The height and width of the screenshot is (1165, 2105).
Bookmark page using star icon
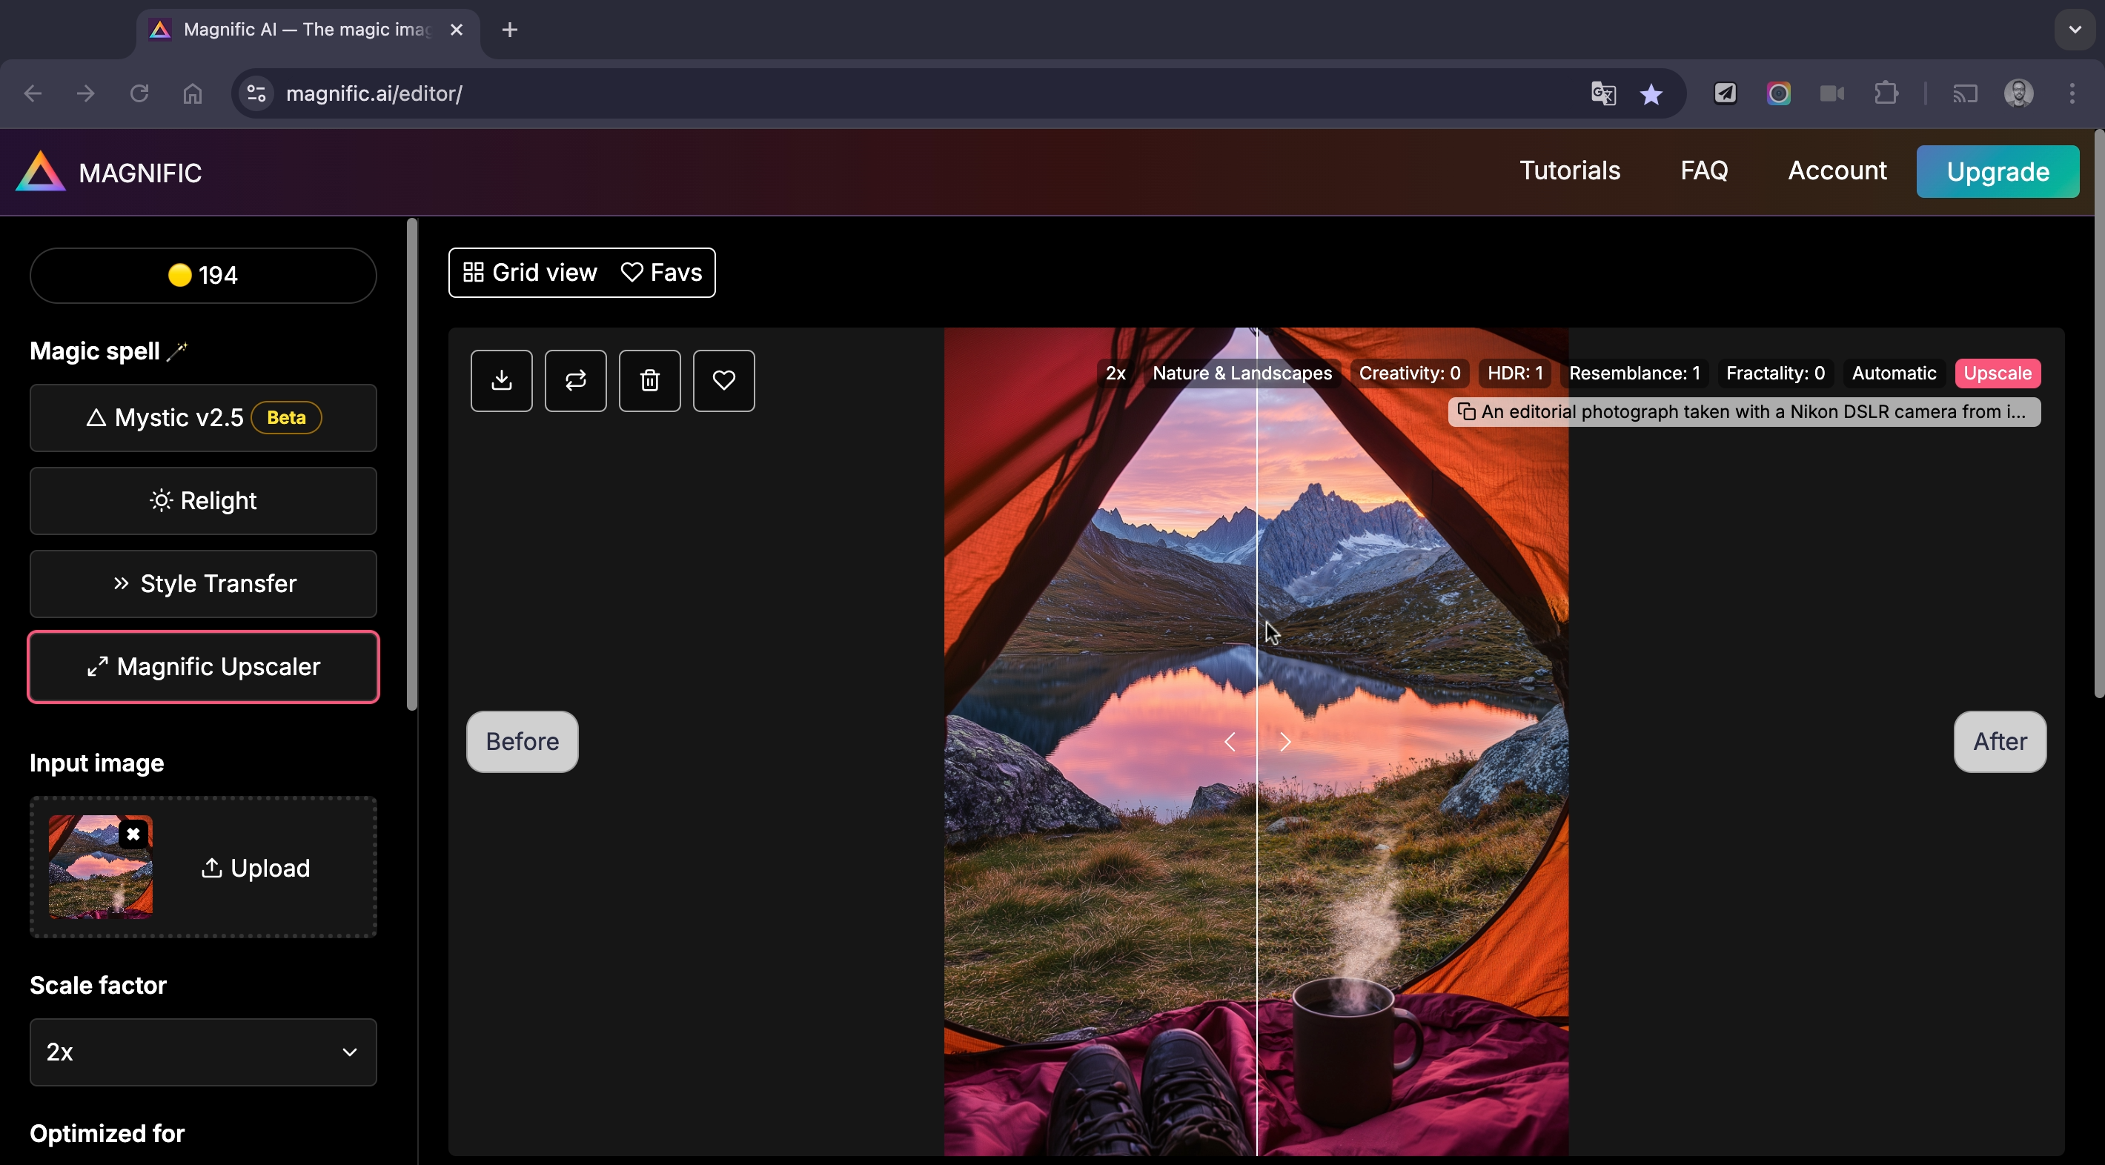coord(1651,94)
